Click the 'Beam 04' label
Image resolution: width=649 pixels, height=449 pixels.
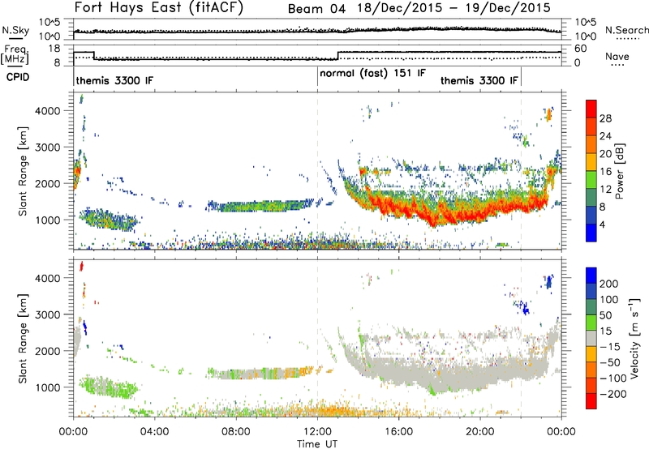tap(316, 9)
